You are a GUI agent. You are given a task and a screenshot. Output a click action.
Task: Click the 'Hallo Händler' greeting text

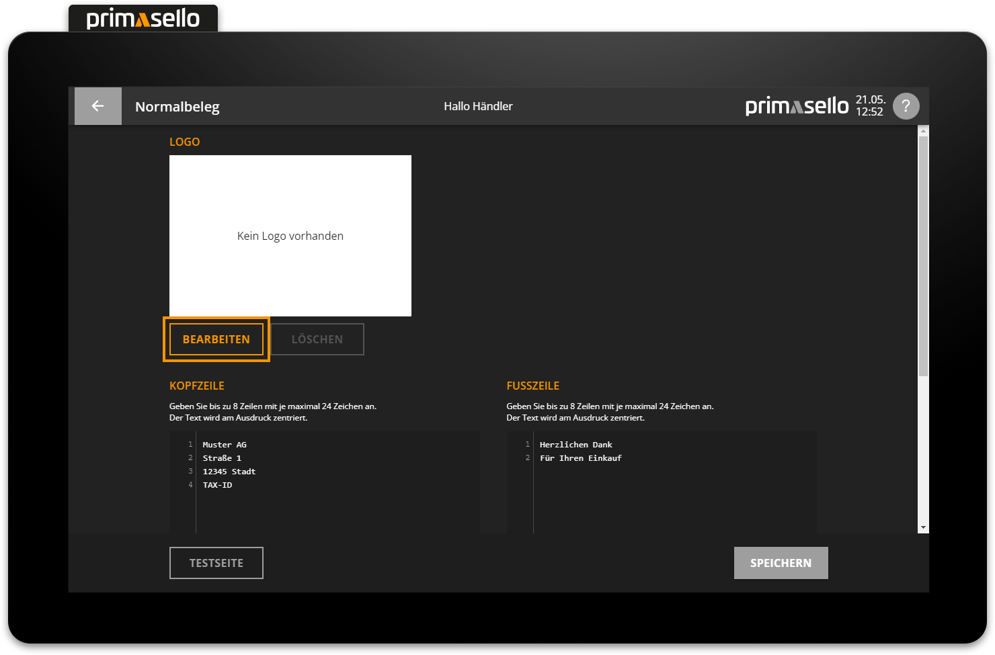[x=478, y=106]
